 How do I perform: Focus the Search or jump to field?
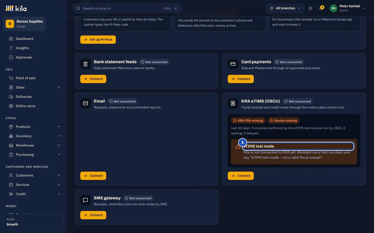click(x=127, y=8)
